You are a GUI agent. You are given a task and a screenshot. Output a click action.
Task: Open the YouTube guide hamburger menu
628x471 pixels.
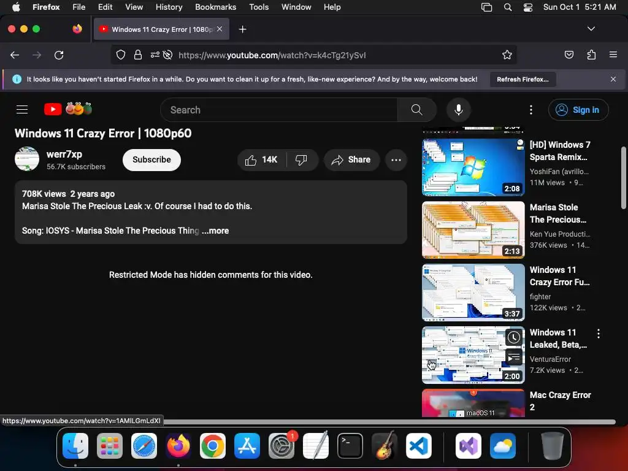[22, 109]
